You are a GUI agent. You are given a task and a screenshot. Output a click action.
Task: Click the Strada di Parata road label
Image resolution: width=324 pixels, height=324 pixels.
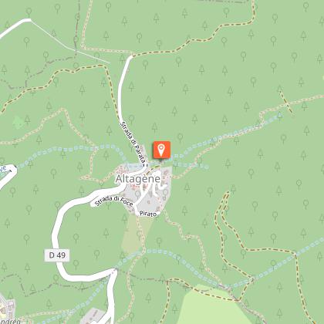pyautogui.click(x=133, y=142)
